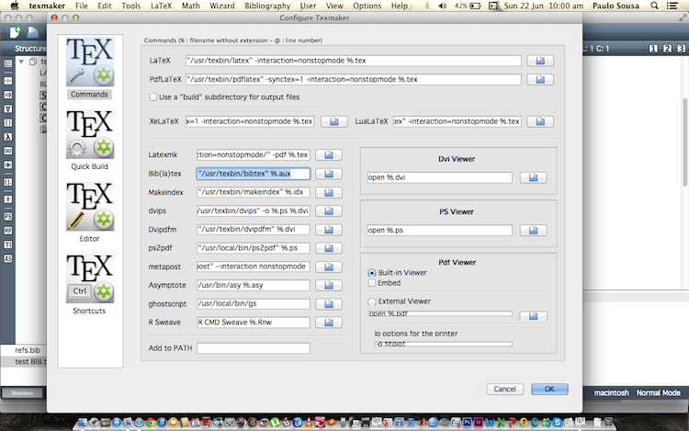The image size is (689, 431).
Task: Click the battery status in menu bar
Action: tap(468, 6)
